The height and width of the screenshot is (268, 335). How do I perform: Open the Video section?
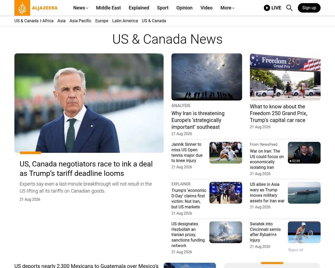point(206,8)
